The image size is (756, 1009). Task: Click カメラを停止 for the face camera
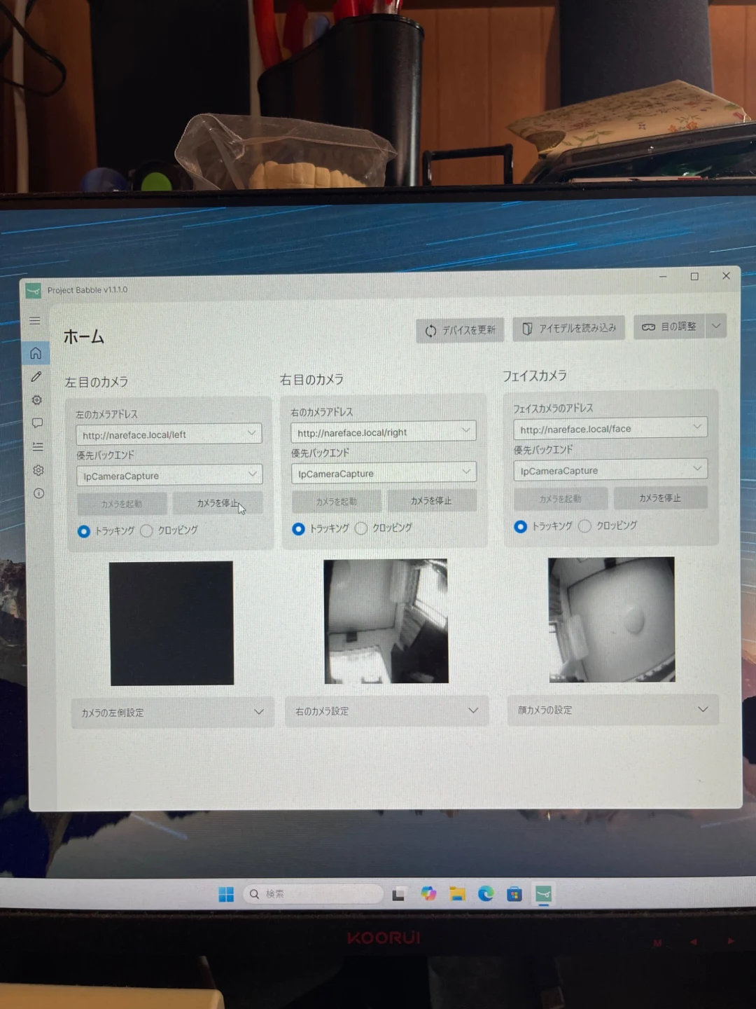(x=660, y=497)
